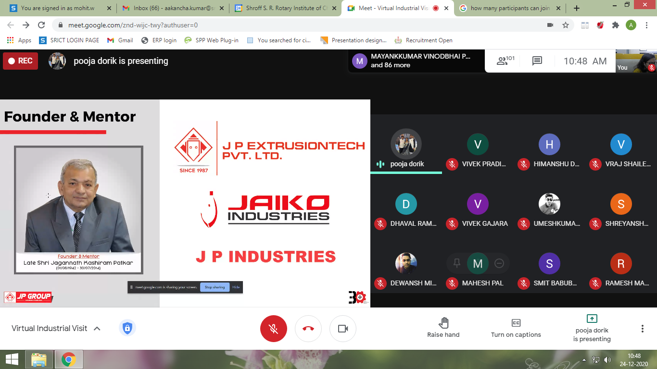This screenshot has height=369, width=657.
Task: Show hidden system tray icons
Action: pos(584,359)
